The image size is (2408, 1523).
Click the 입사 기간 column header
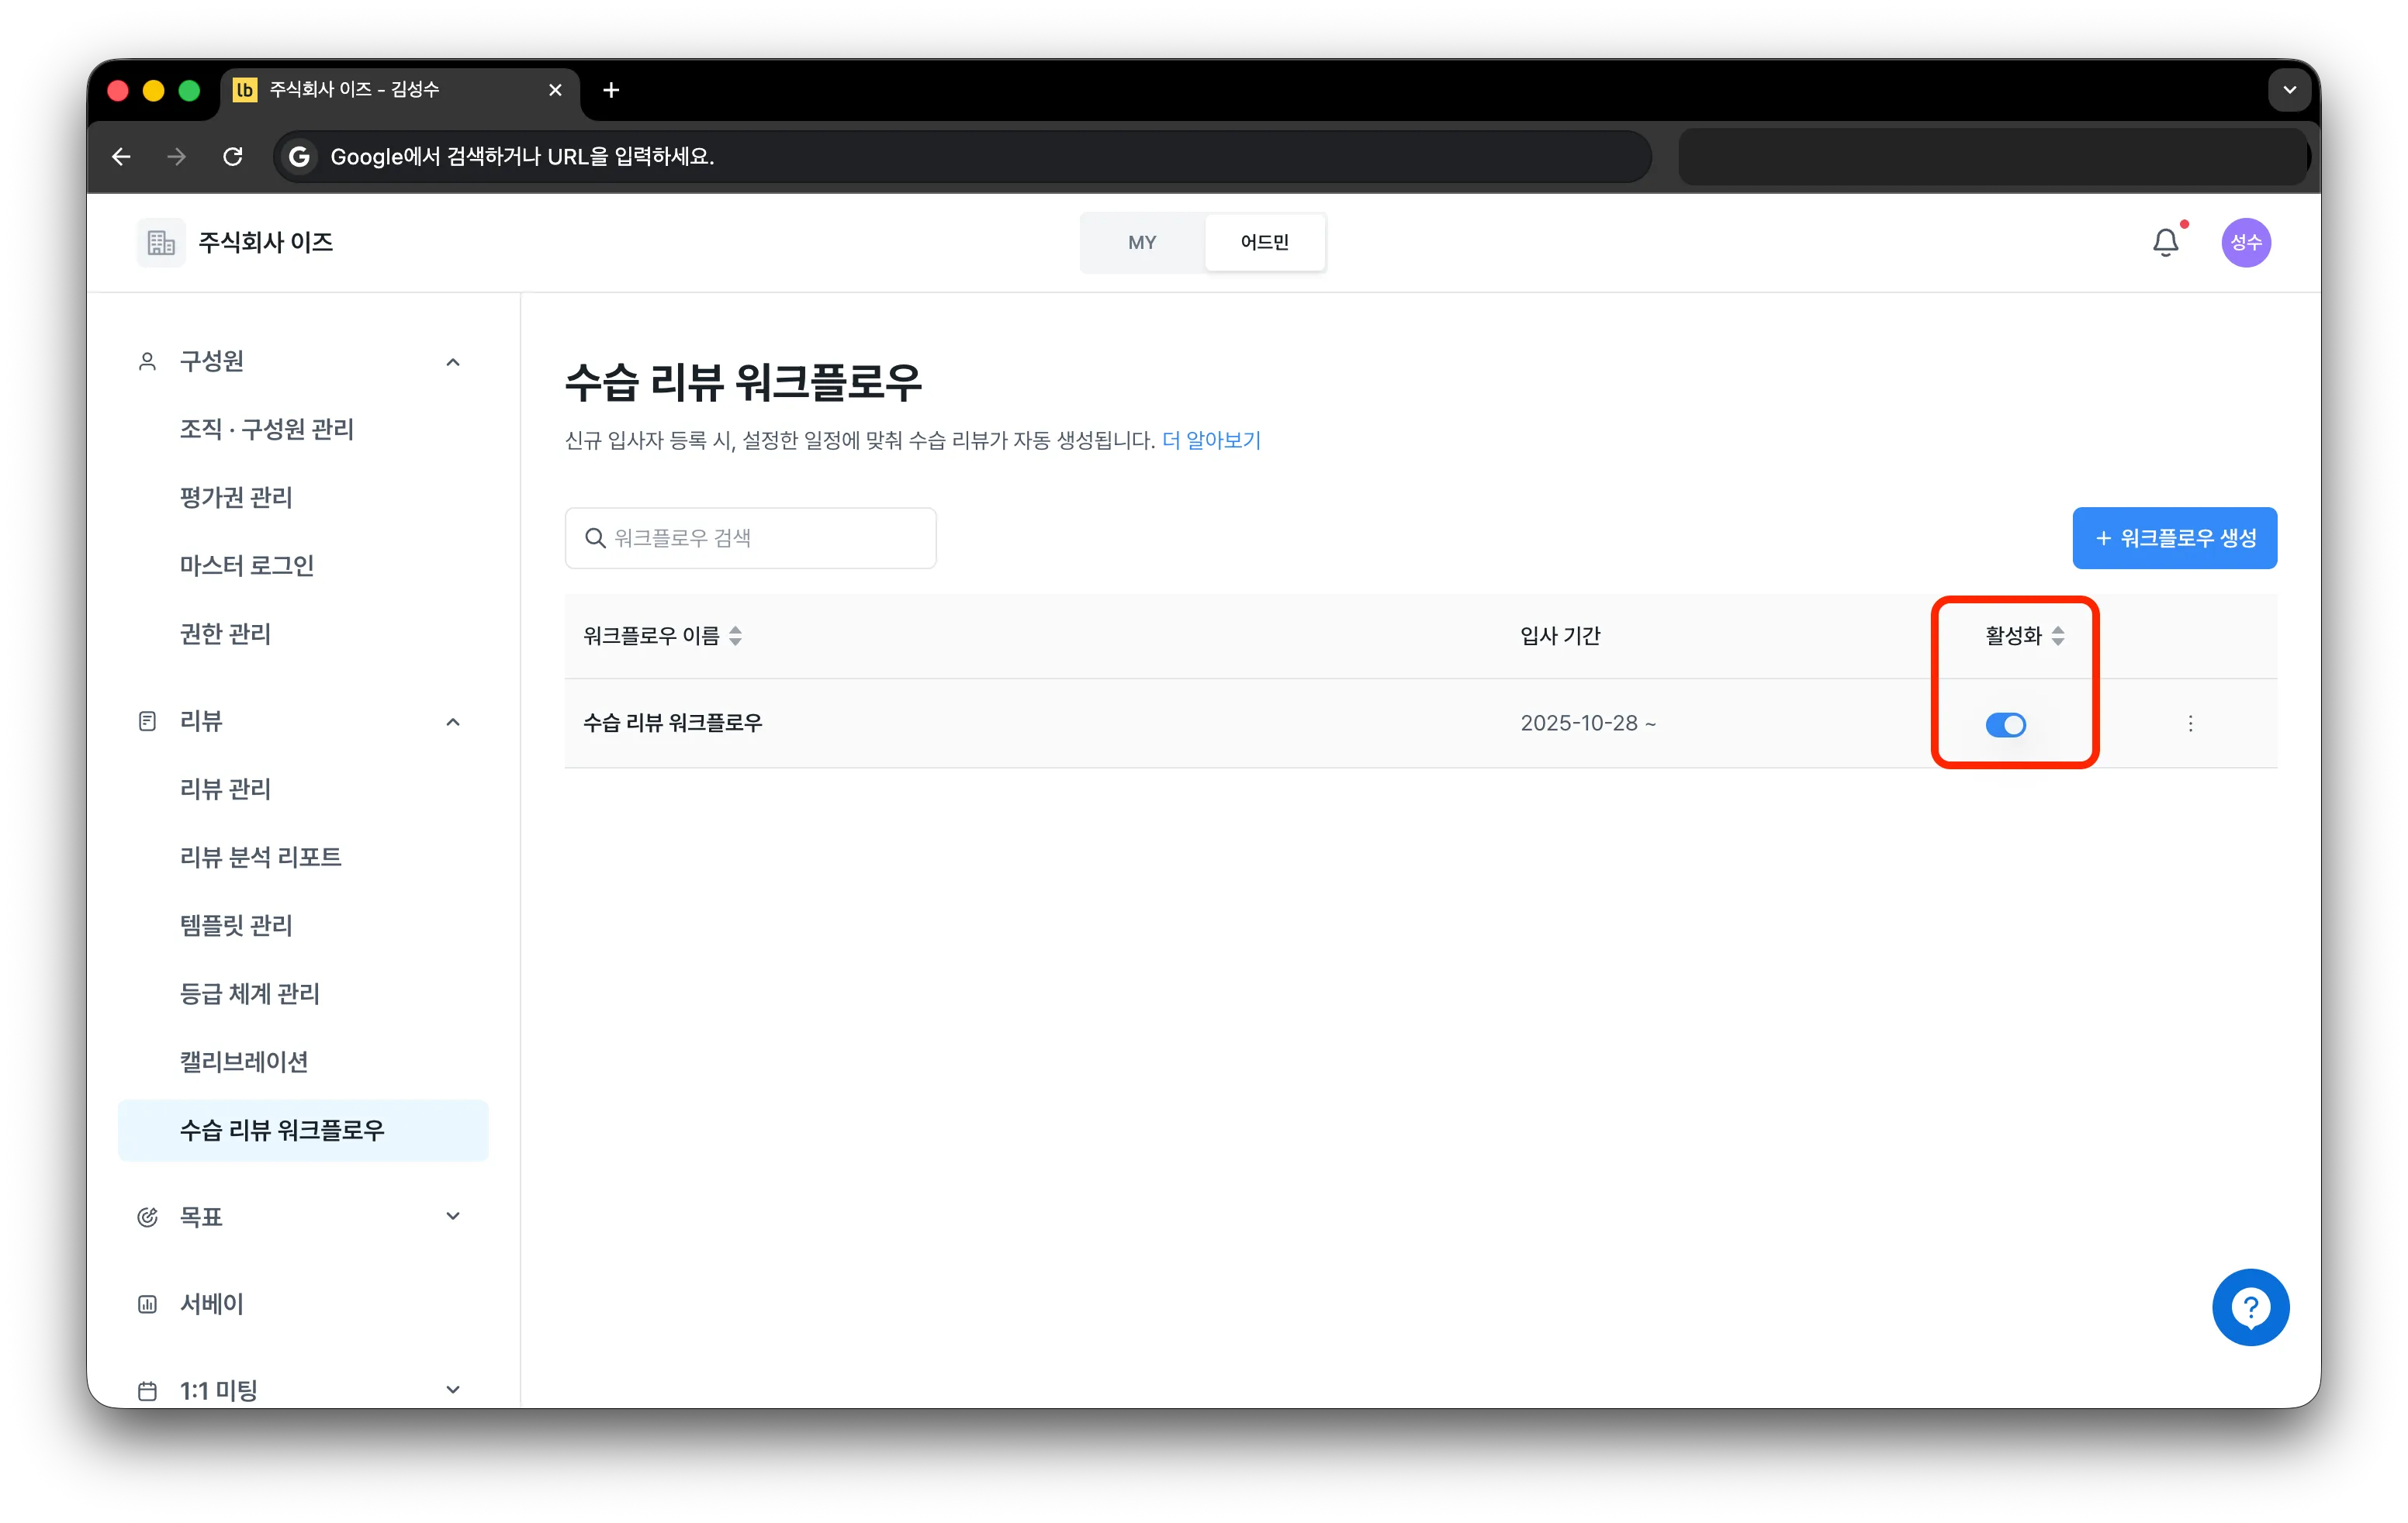1560,636
